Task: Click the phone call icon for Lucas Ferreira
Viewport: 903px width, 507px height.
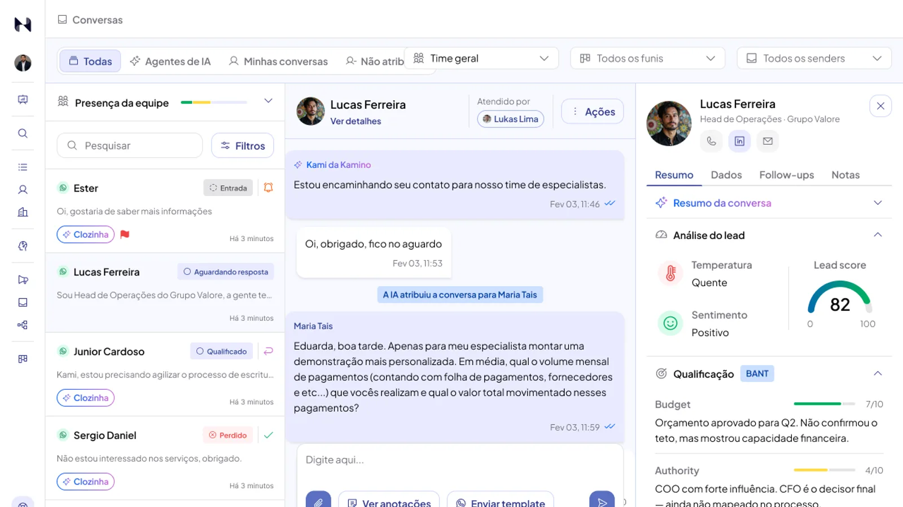Action: [x=712, y=141]
